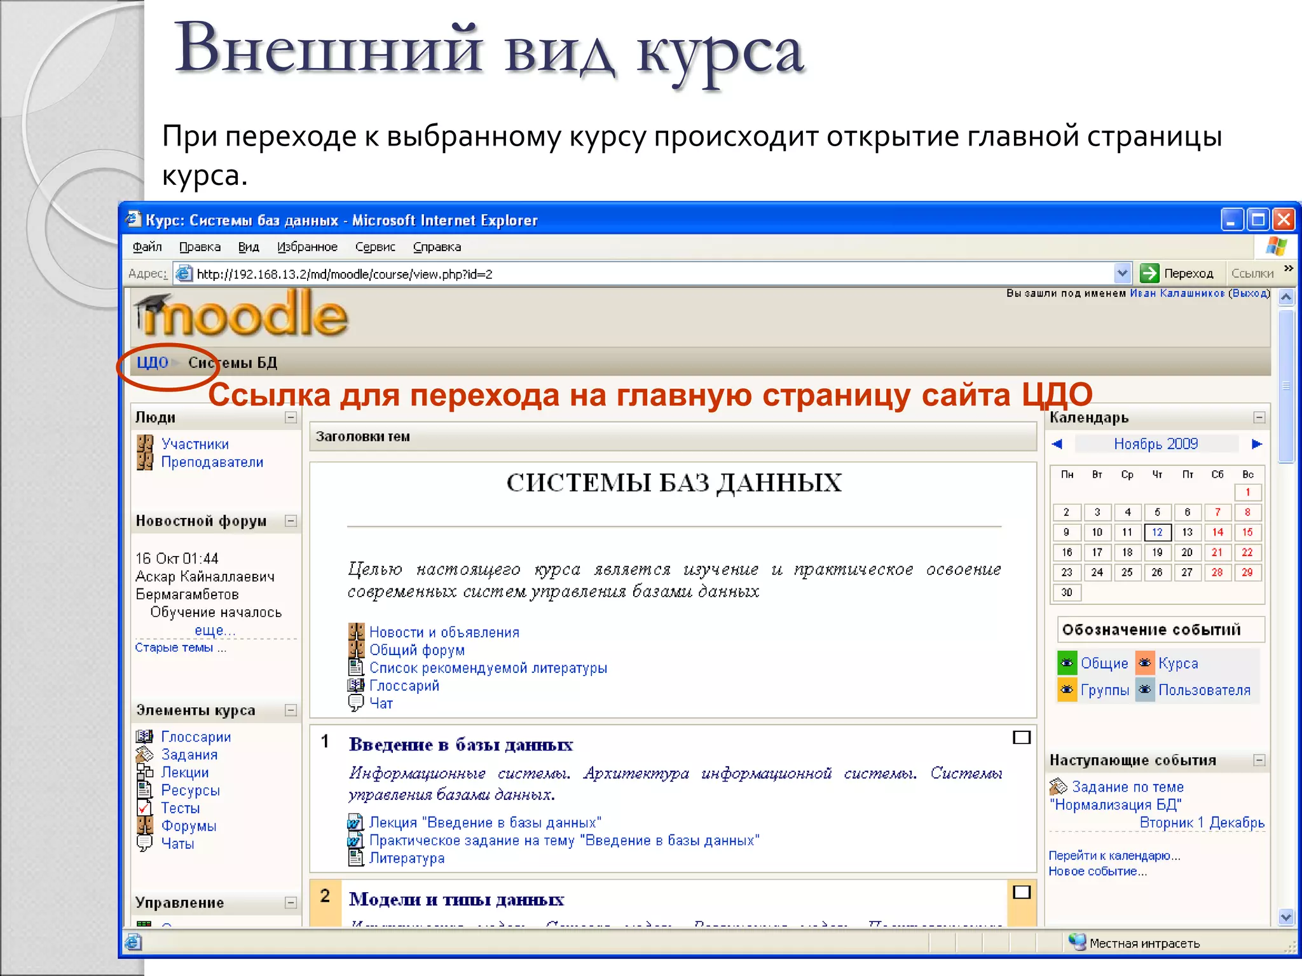Show only topic 2 using its square toggle
This screenshot has width=1302, height=976.
tap(1021, 892)
